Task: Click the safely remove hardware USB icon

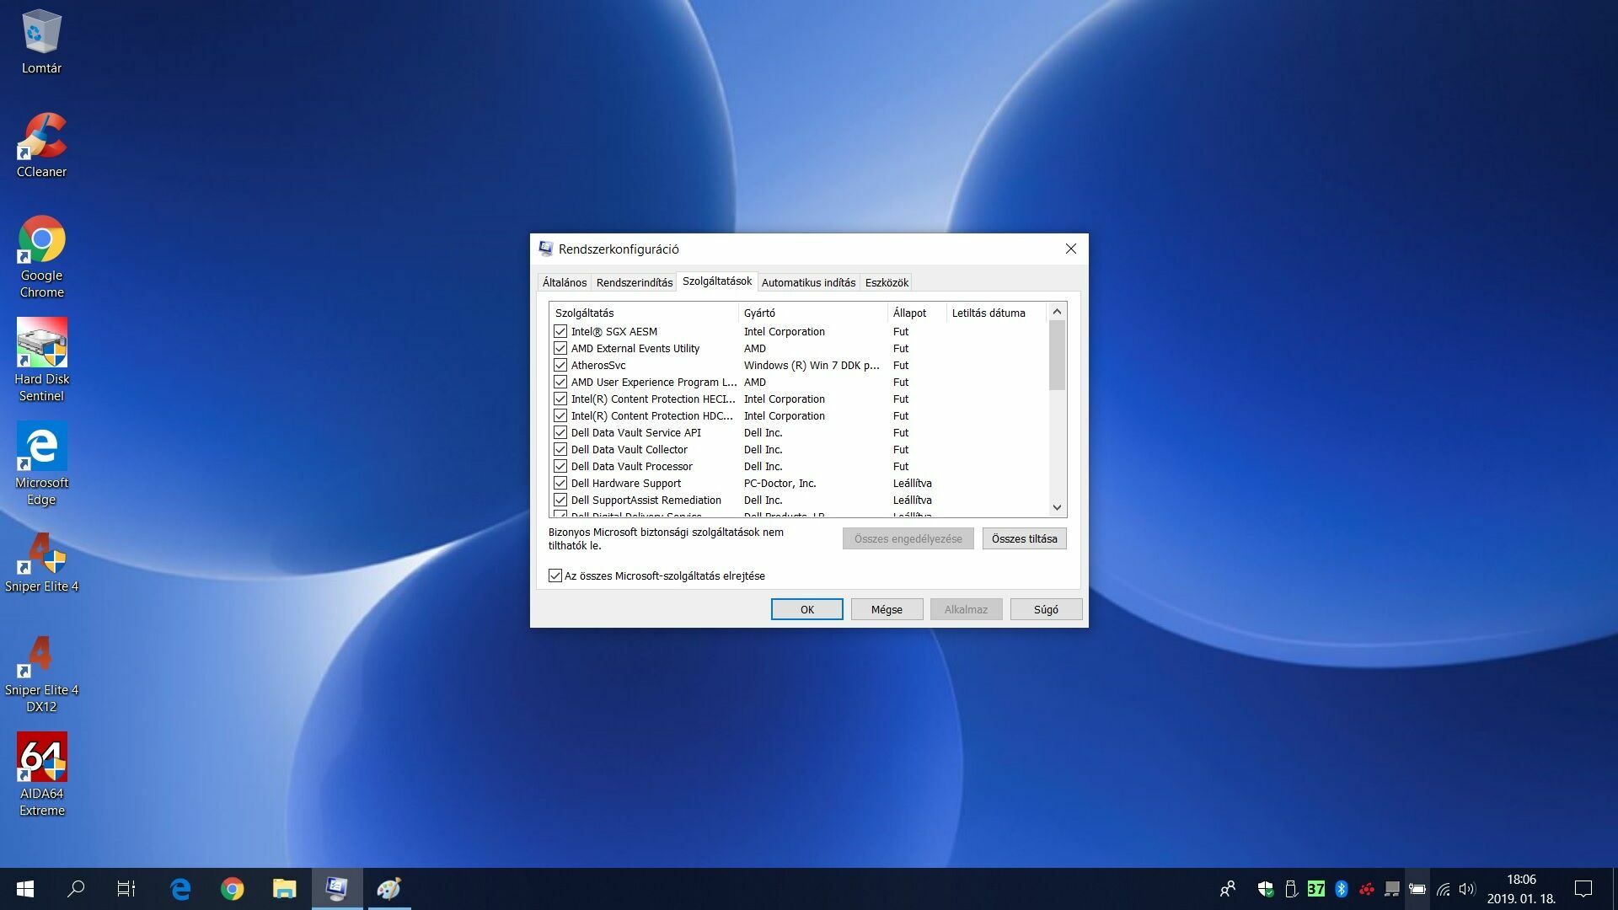Action: click(1290, 889)
